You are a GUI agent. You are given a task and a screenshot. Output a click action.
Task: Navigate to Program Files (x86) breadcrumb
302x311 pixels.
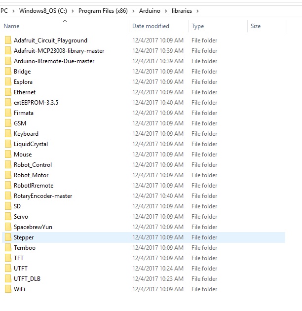pyautogui.click(x=103, y=11)
